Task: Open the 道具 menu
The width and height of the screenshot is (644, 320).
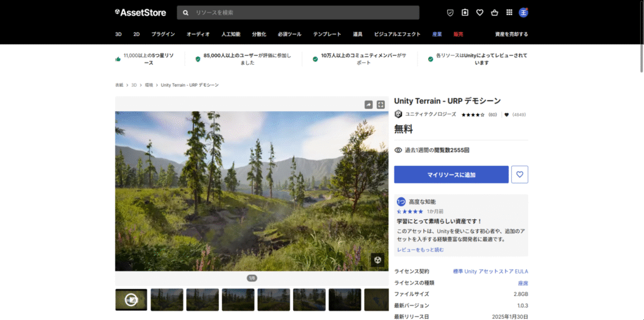Action: (x=357, y=35)
